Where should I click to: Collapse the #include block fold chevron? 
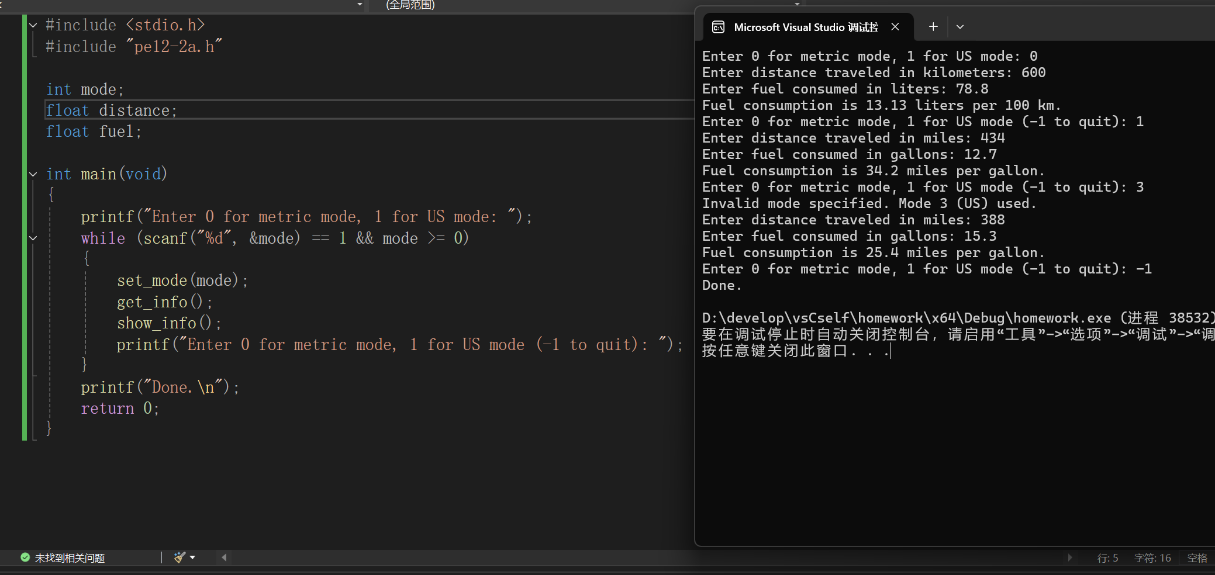click(x=33, y=25)
